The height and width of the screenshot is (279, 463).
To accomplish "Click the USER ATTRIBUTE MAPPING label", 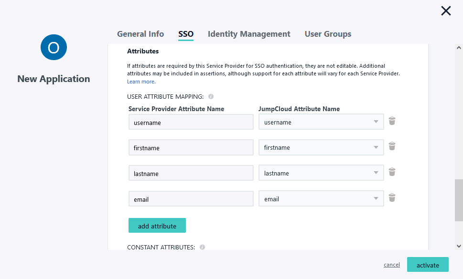I will point(165,97).
